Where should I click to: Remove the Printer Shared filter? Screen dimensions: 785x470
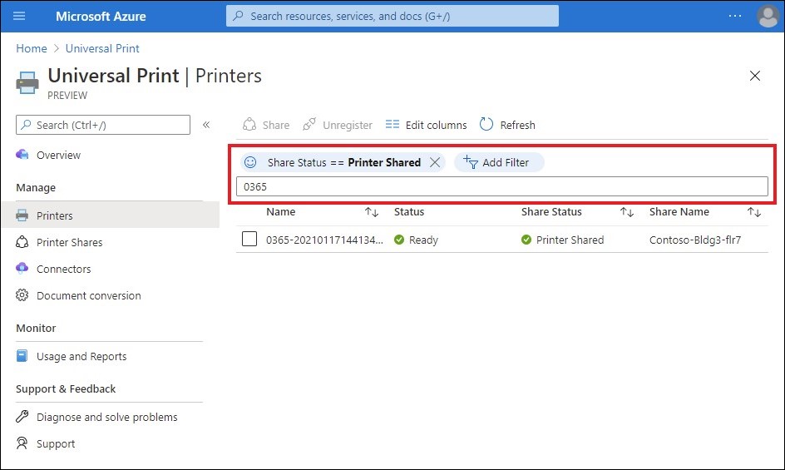(x=435, y=162)
